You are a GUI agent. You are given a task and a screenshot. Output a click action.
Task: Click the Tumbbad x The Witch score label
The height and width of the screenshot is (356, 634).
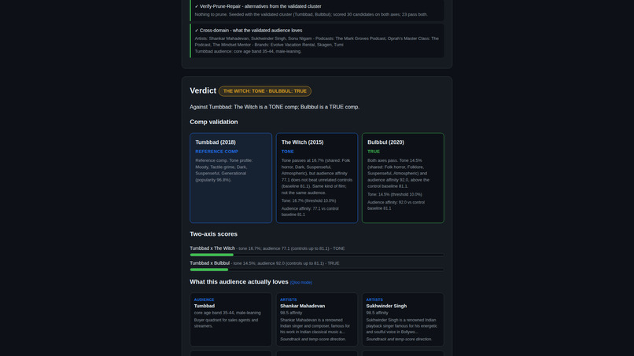tap(212, 248)
